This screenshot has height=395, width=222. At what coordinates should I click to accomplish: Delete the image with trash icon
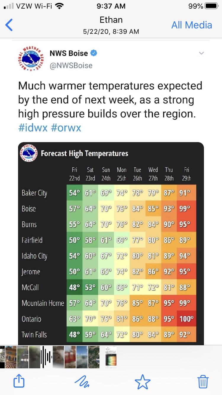(x=203, y=381)
